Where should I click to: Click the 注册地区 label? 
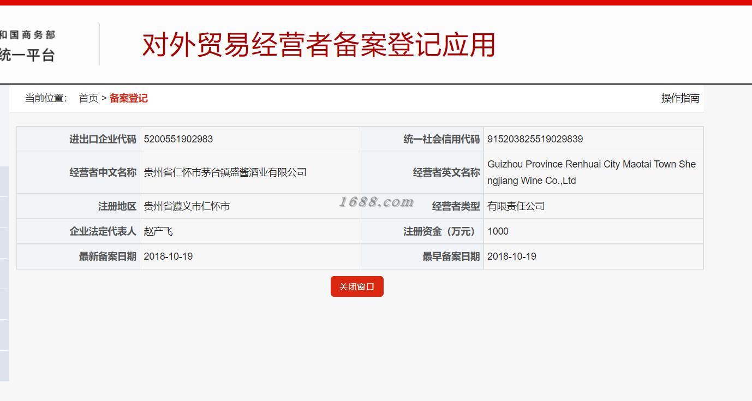pos(117,206)
